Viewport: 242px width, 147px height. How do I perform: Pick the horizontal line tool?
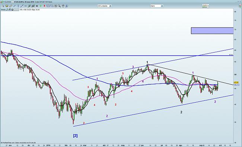pyautogui.click(x=25, y=6)
